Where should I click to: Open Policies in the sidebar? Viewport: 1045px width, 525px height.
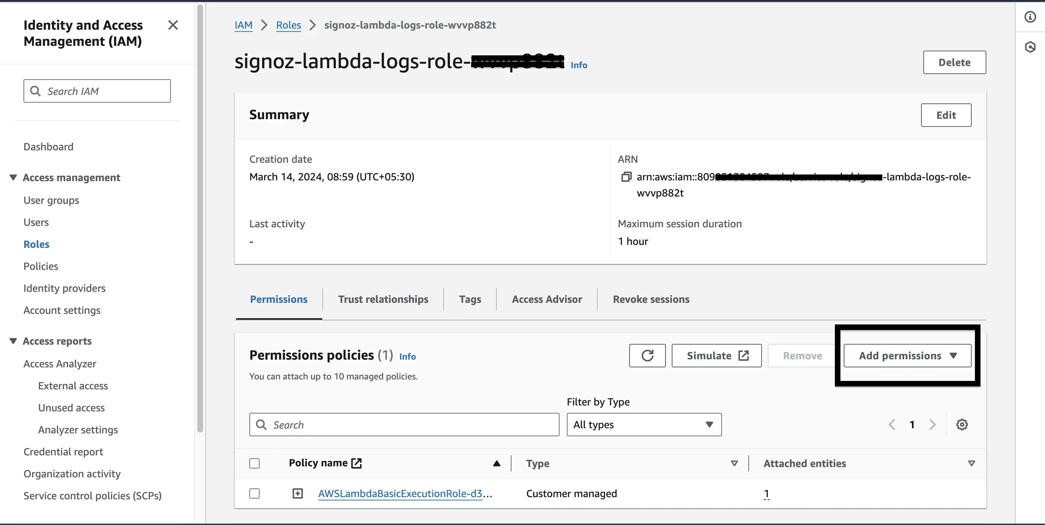pyautogui.click(x=41, y=266)
